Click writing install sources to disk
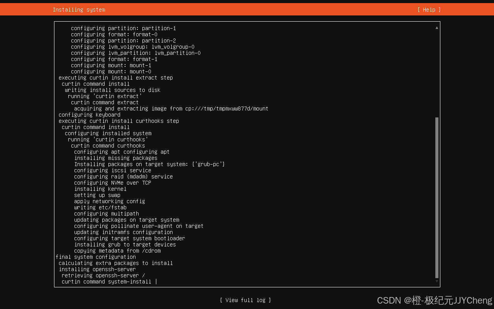 pyautogui.click(x=113, y=90)
